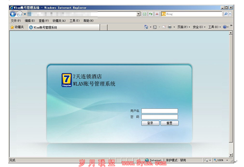Click the vertical scrollbar track
244x167 pixels.
click(x=231, y=148)
